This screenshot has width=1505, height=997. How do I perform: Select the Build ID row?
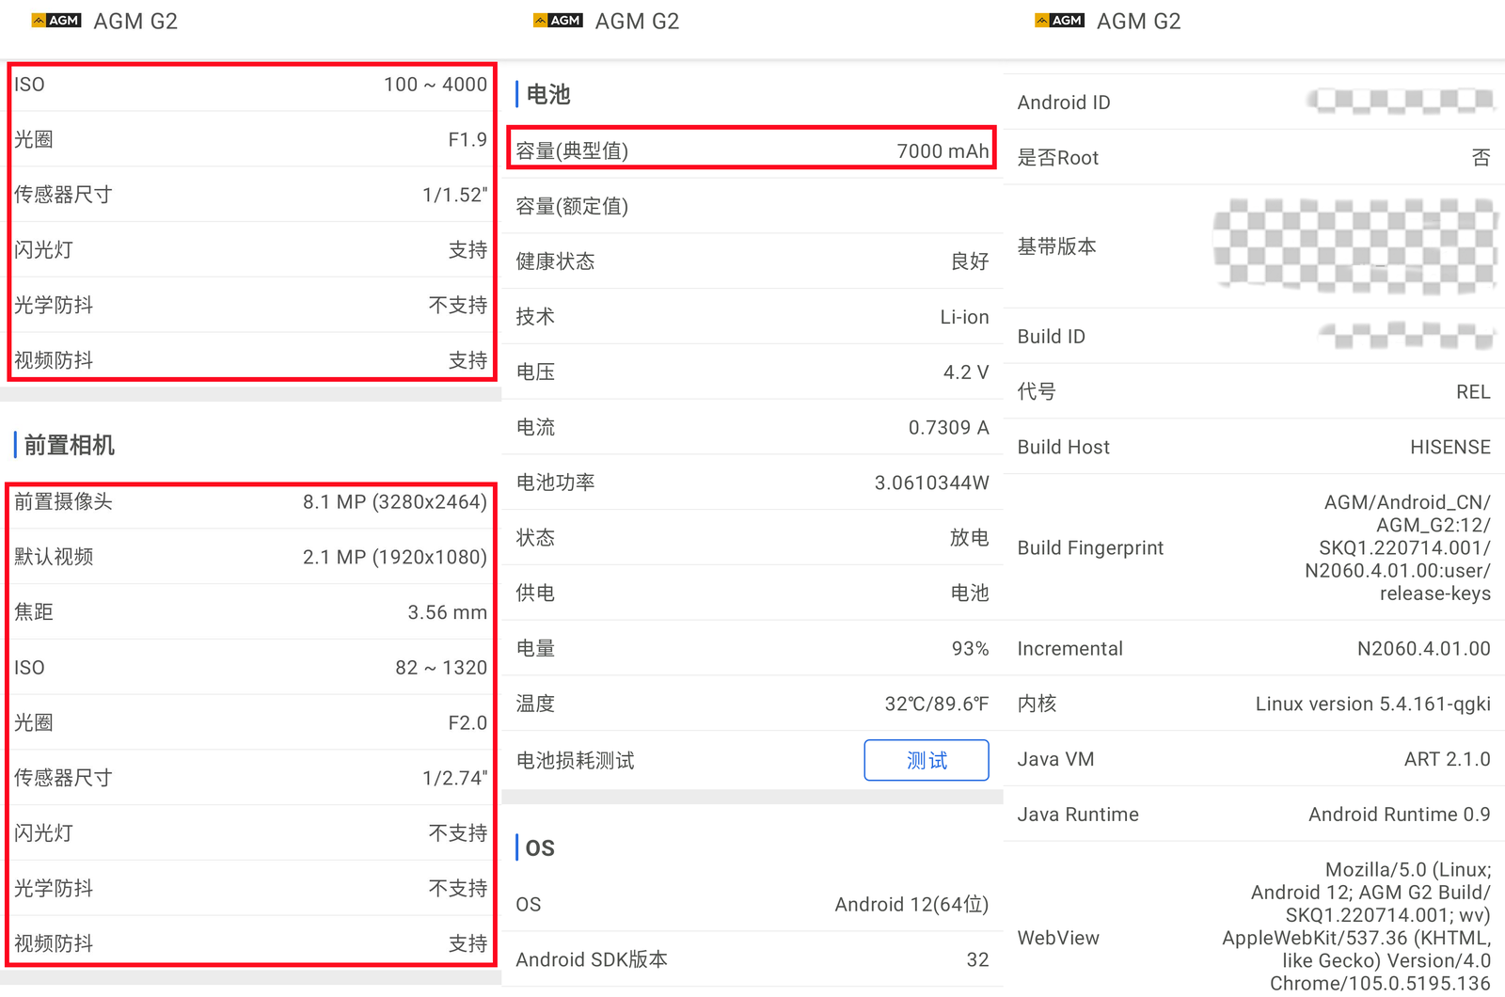(x=1254, y=336)
